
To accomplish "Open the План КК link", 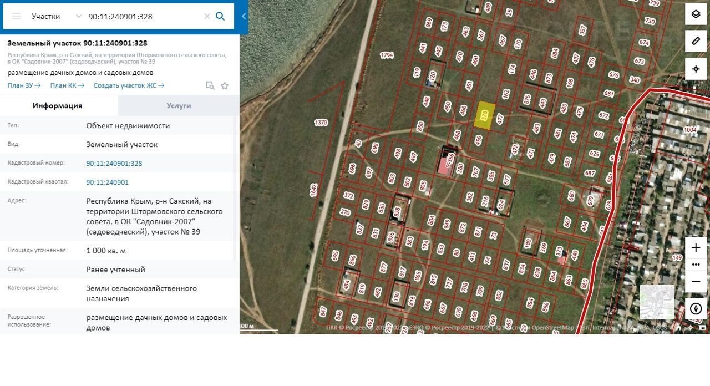I will (x=67, y=85).
